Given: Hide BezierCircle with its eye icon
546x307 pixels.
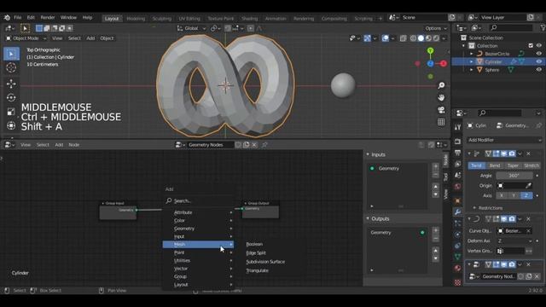Looking at the screenshot, I should pyautogui.click(x=539, y=54).
